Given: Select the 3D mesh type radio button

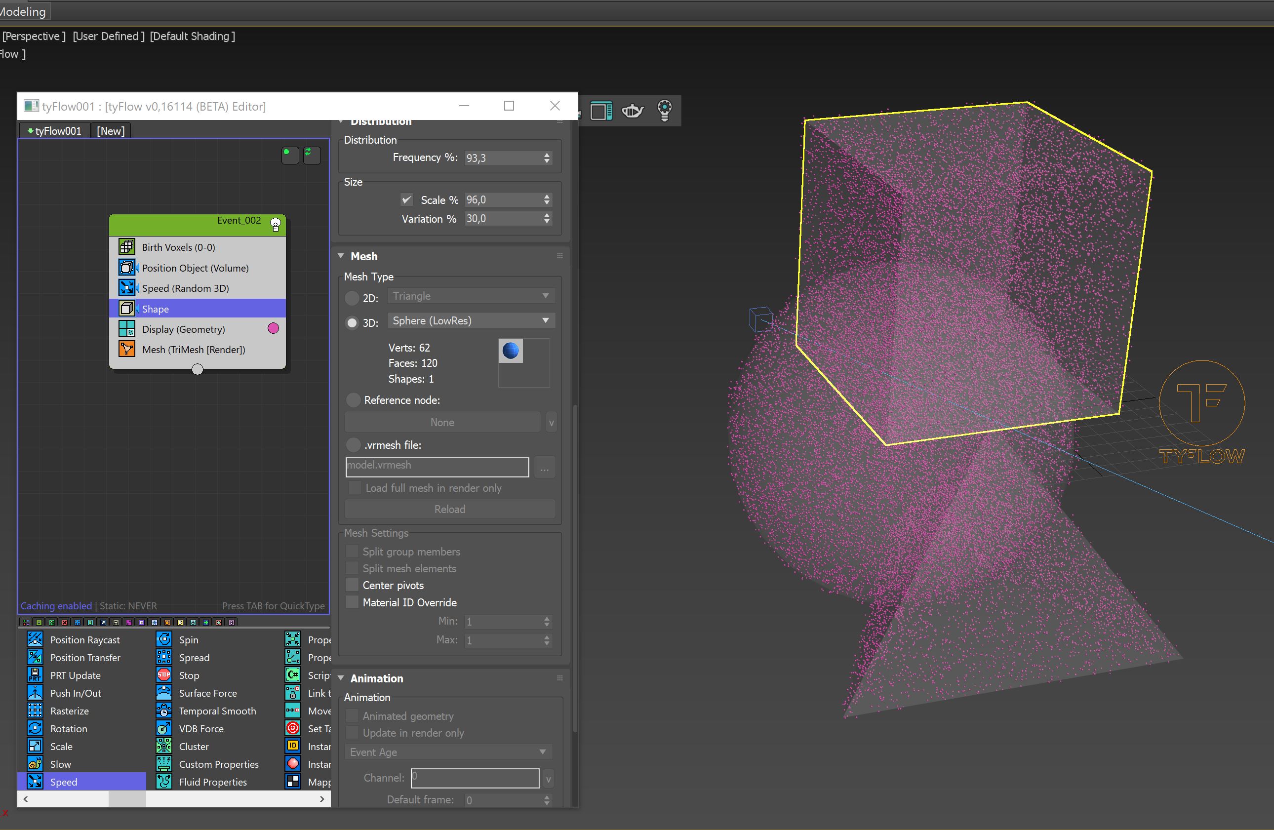Looking at the screenshot, I should (x=352, y=323).
